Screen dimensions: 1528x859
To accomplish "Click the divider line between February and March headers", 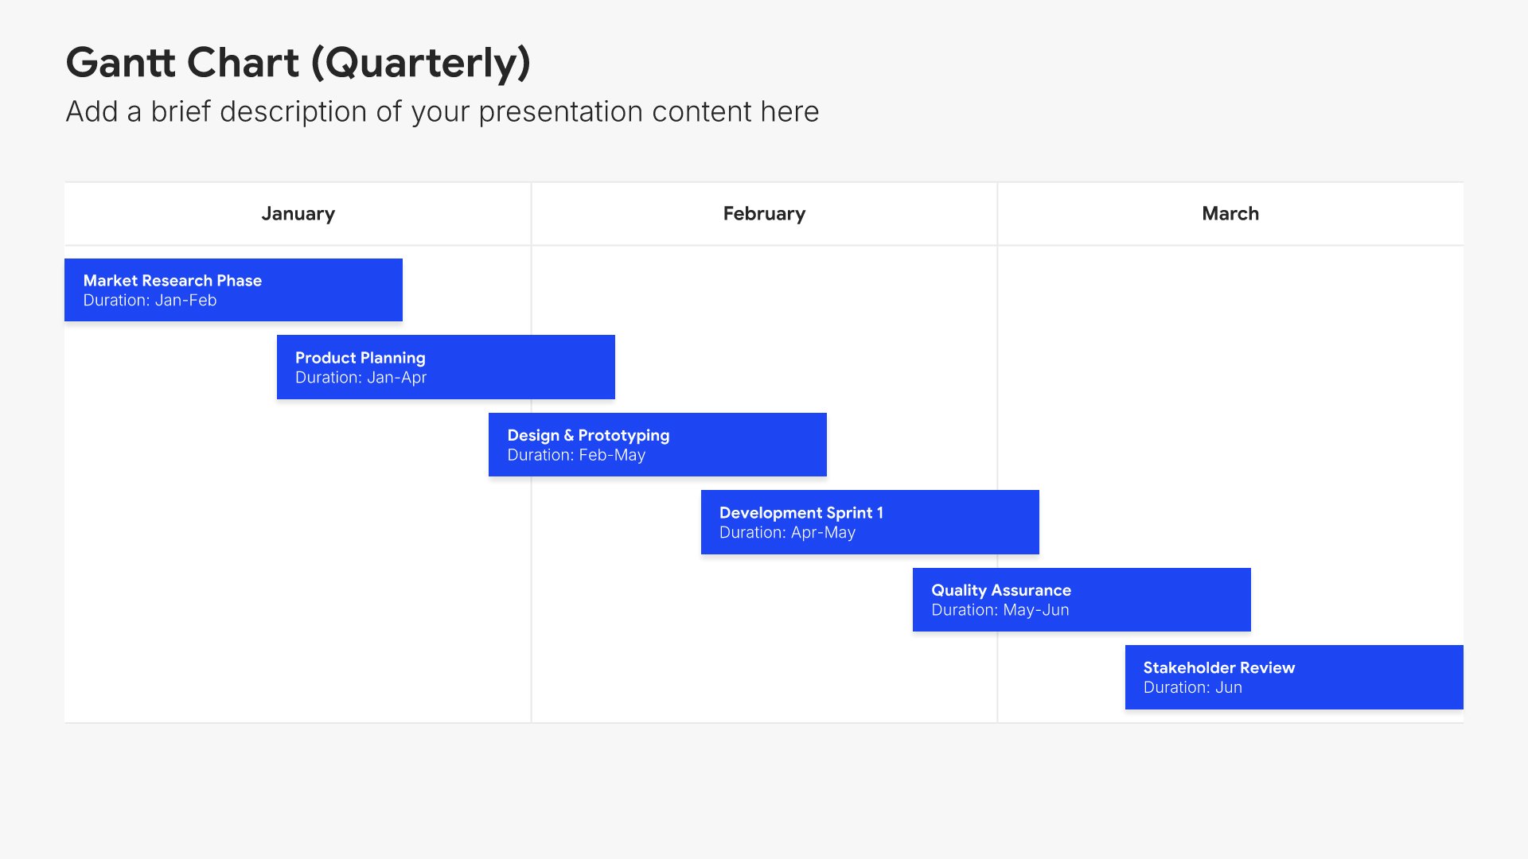I will [997, 214].
